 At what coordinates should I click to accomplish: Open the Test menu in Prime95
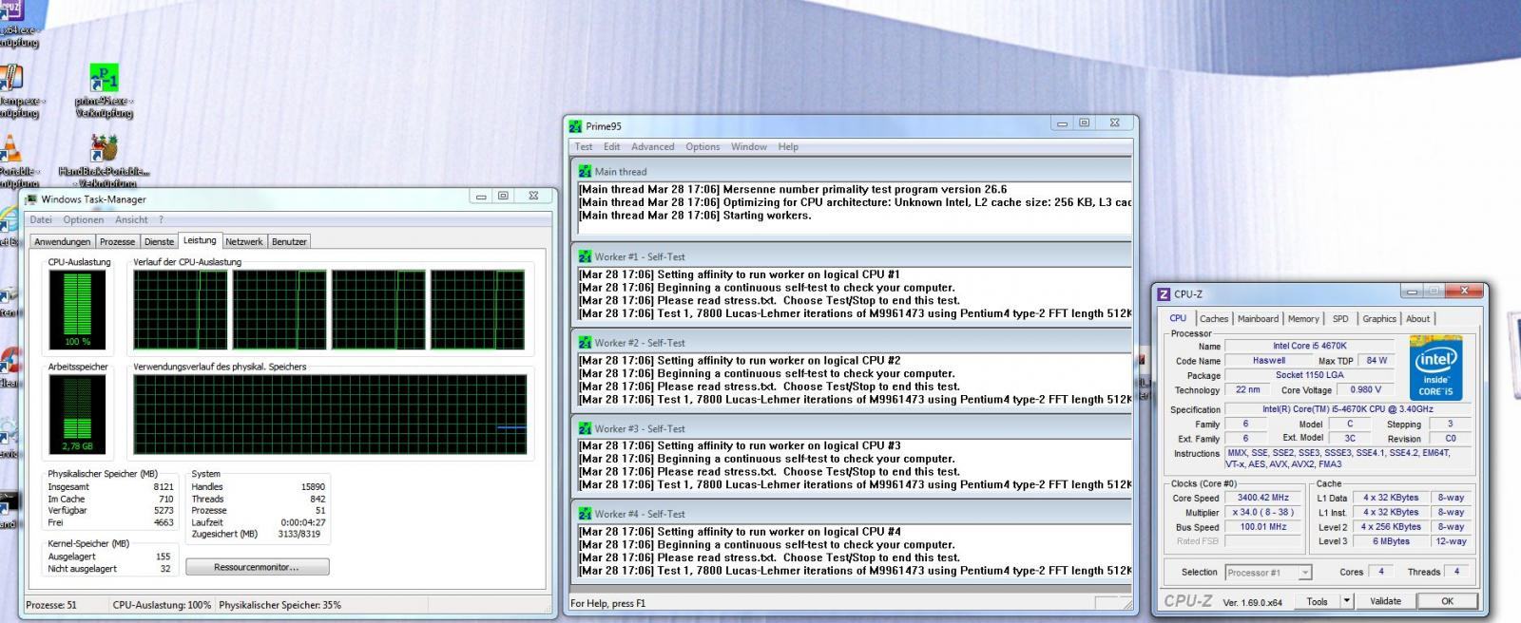coord(584,147)
